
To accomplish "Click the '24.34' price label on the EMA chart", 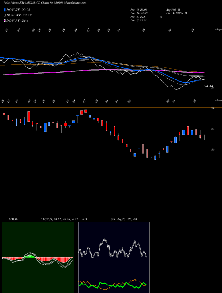I will pos(209,86).
